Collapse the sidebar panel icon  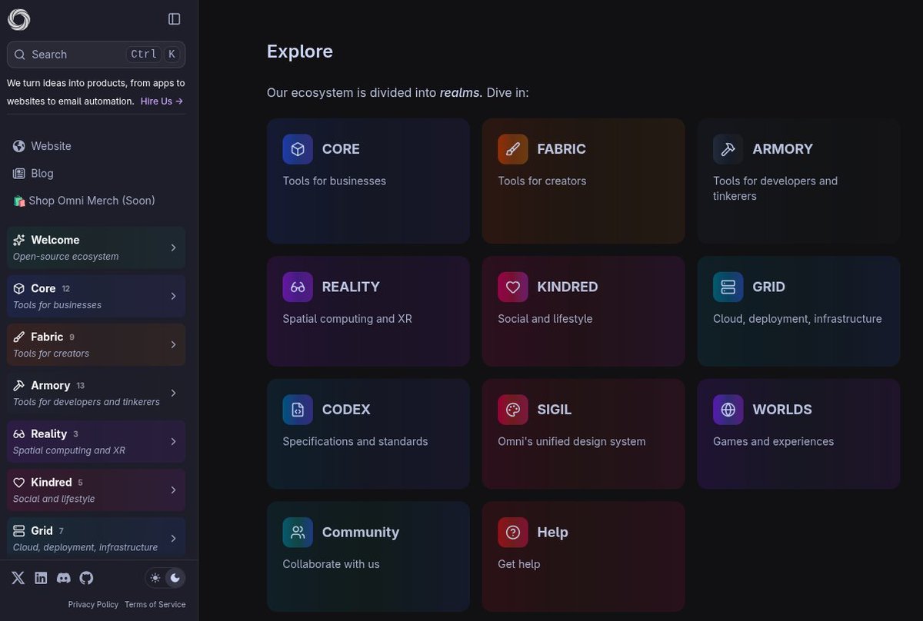(x=175, y=19)
